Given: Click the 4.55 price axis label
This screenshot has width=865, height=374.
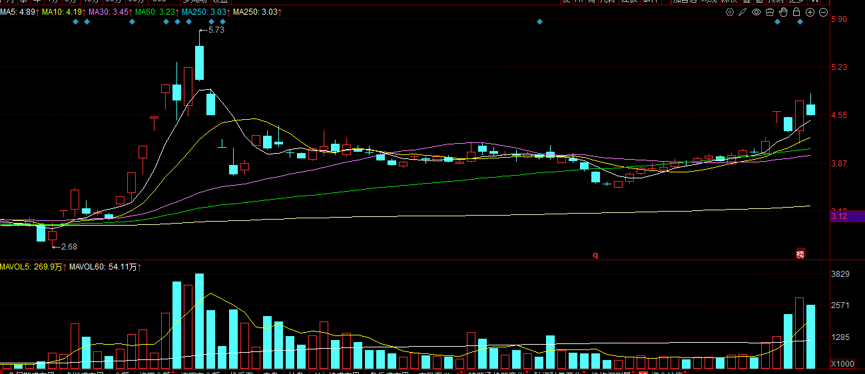Looking at the screenshot, I should [x=838, y=115].
